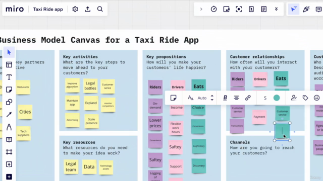Search the board with the magnifier icon

pyautogui.click(x=100, y=9)
